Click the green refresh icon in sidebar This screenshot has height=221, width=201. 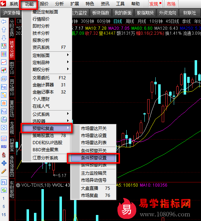tap(4, 190)
